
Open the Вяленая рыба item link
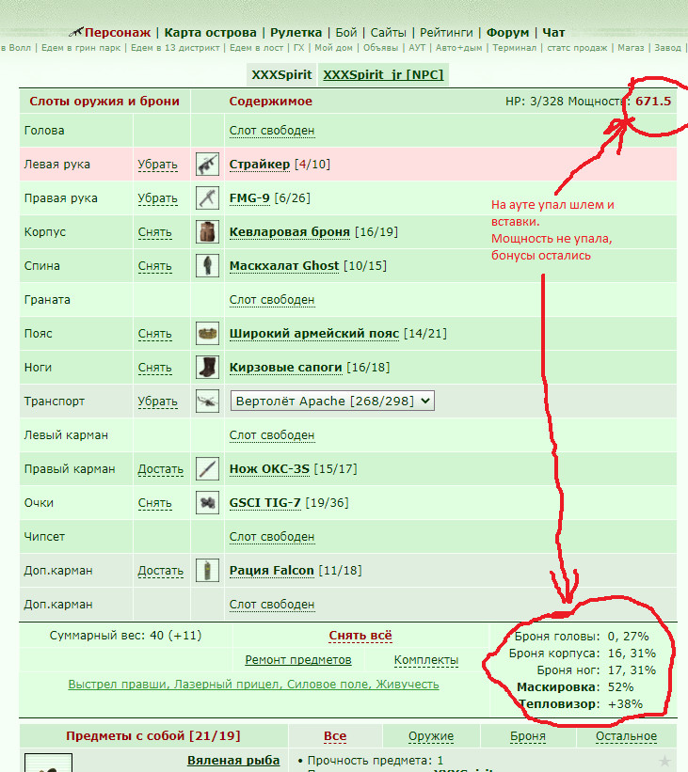[x=233, y=761]
